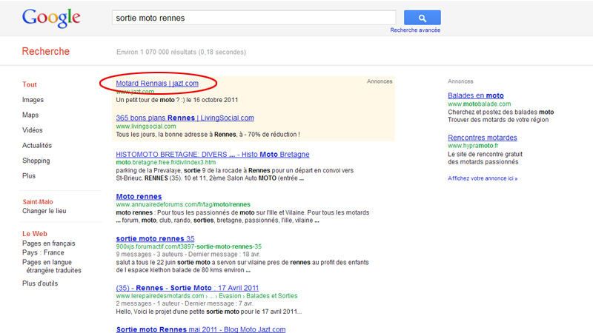593x333 pixels.
Task: Expand the Plus categories option
Action: click(x=29, y=176)
